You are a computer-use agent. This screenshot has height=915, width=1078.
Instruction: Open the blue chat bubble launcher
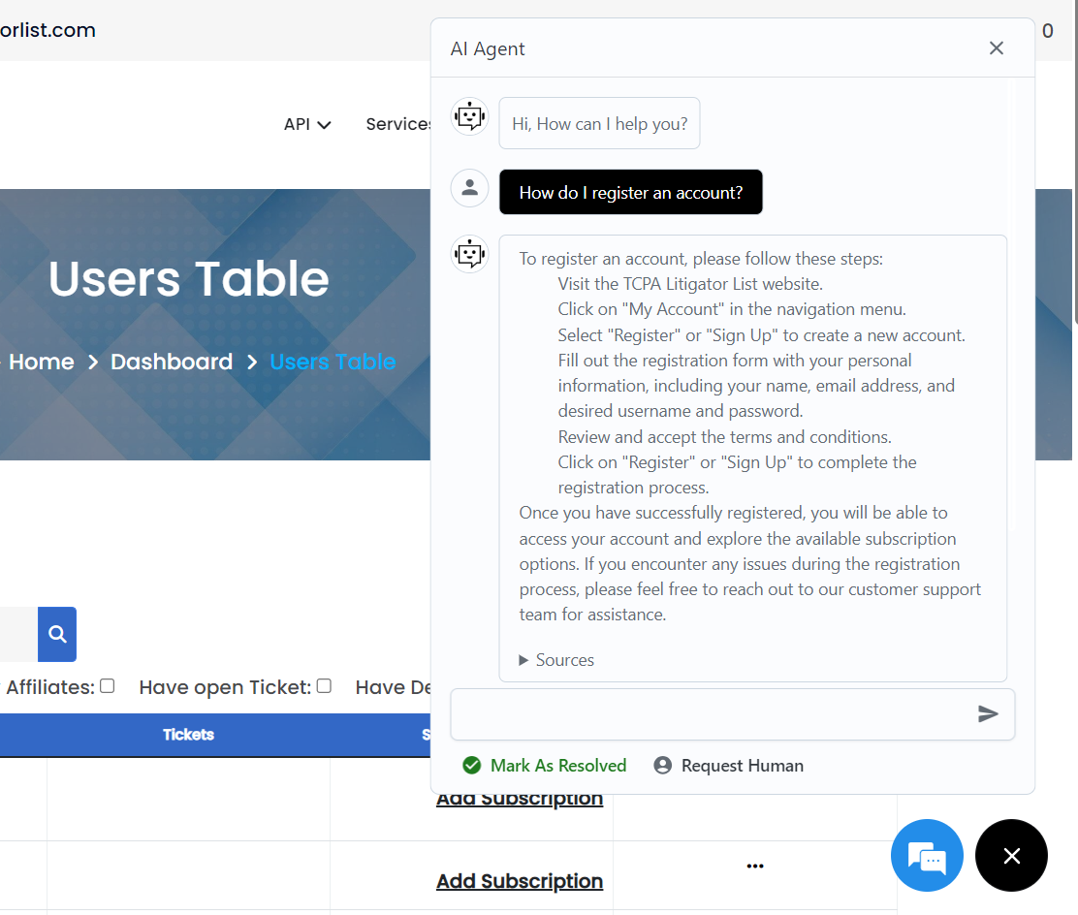click(926, 855)
